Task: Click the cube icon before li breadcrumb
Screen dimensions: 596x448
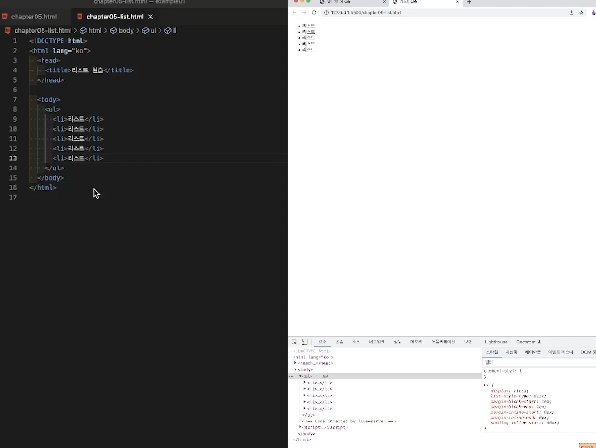Action: coord(168,30)
